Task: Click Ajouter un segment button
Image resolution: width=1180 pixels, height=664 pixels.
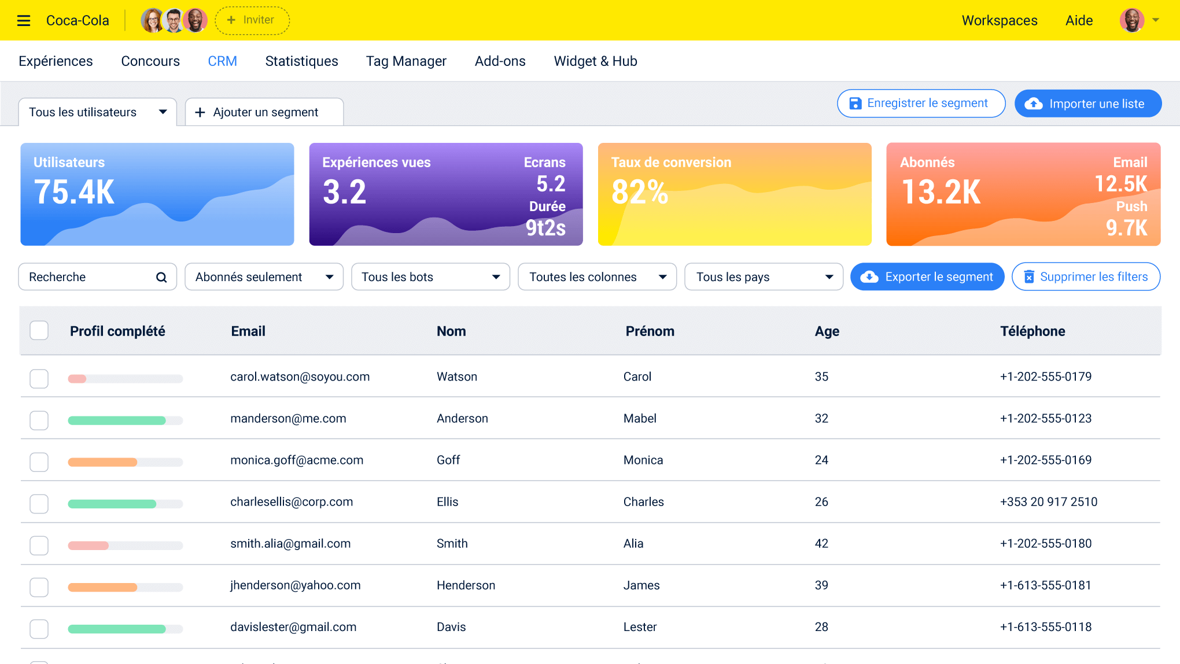Action: tap(263, 112)
